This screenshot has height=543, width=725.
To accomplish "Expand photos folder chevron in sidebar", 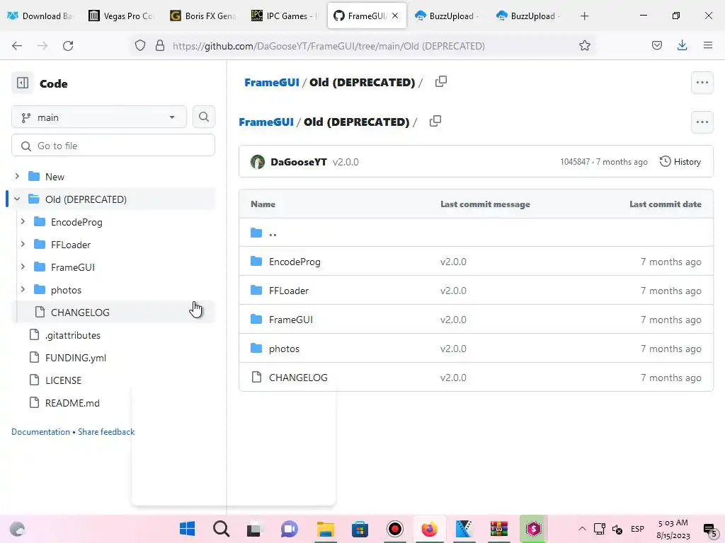I will click(x=23, y=289).
